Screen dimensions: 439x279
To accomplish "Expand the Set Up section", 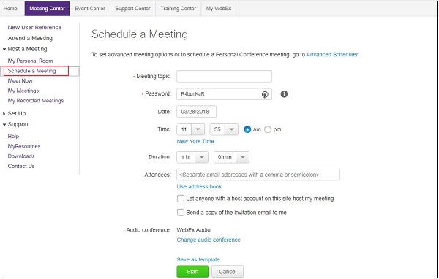I will pyautogui.click(x=4, y=114).
